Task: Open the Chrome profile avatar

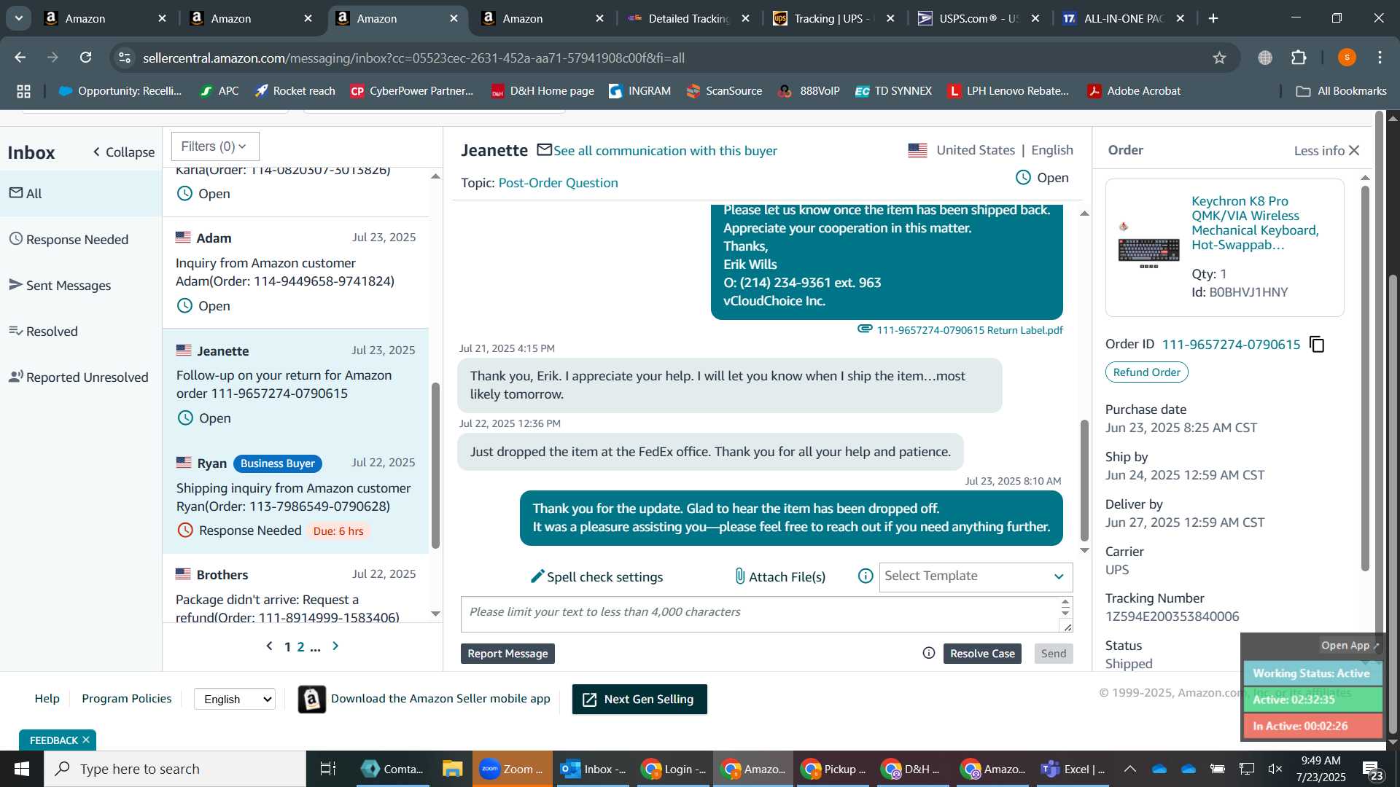Action: pos(1347,58)
